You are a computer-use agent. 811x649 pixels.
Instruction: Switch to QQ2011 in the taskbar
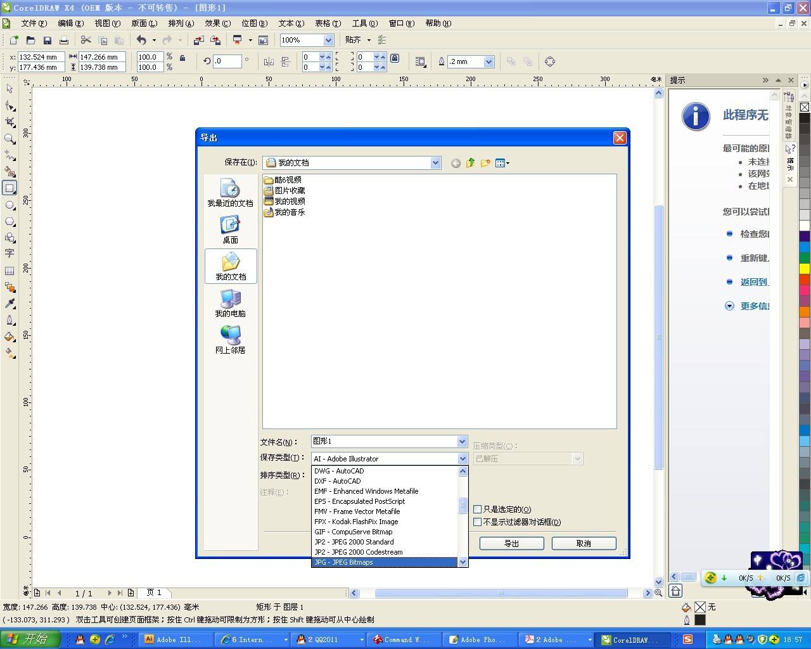(x=329, y=639)
